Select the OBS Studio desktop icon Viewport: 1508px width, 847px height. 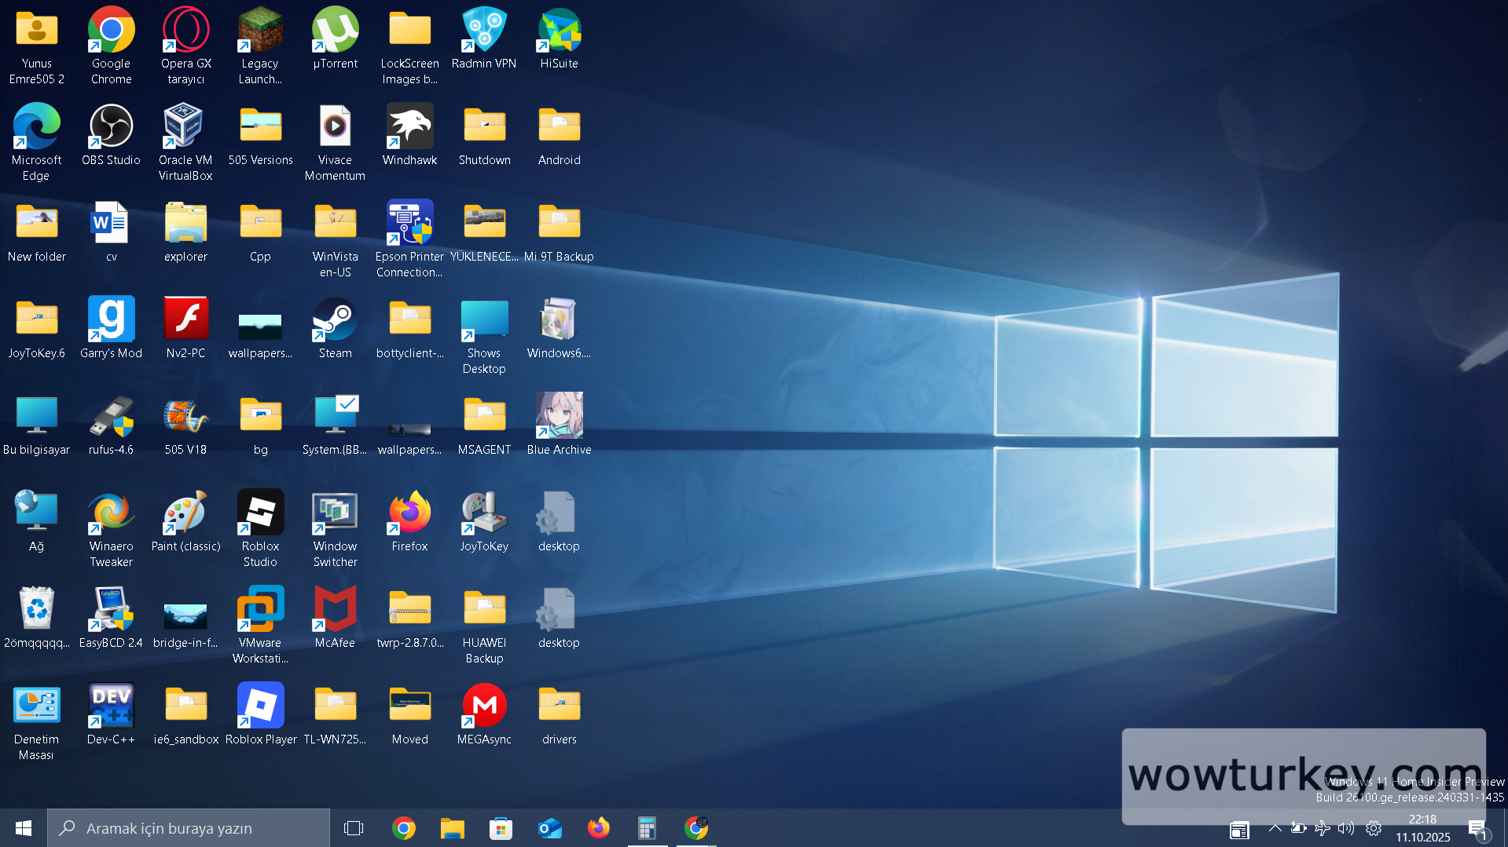pyautogui.click(x=111, y=127)
